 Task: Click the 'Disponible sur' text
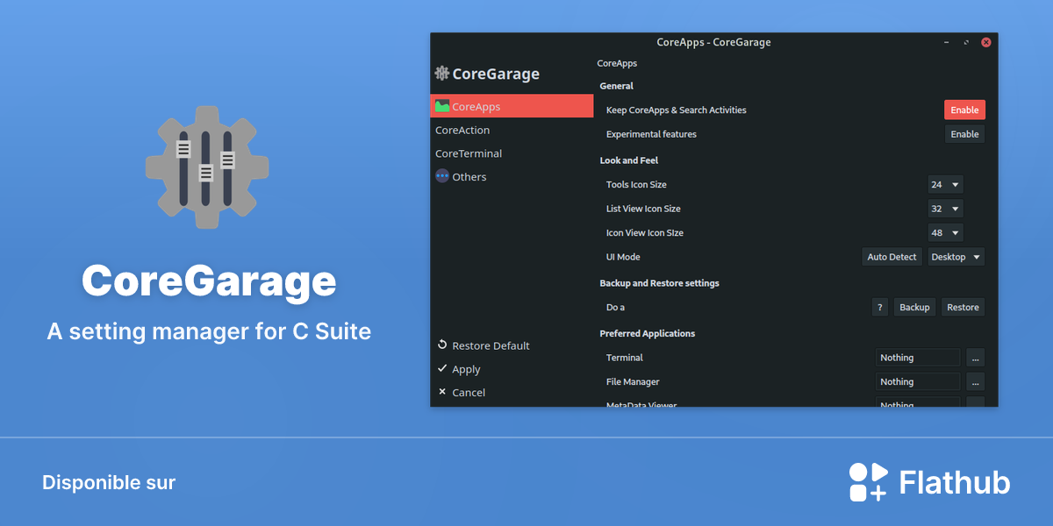click(x=109, y=483)
